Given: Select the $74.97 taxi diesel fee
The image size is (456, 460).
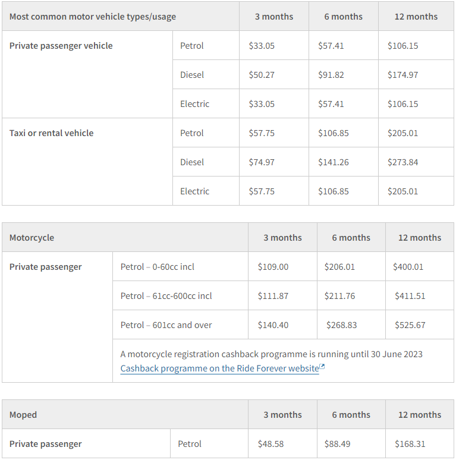Looking at the screenshot, I should click(262, 162).
